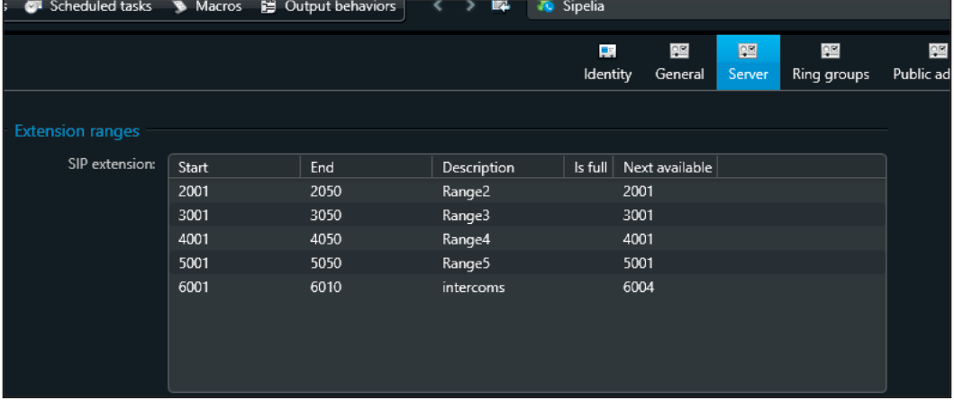This screenshot has height=400, width=954.
Task: Click the Sipelia role icon
Action: coord(545,7)
